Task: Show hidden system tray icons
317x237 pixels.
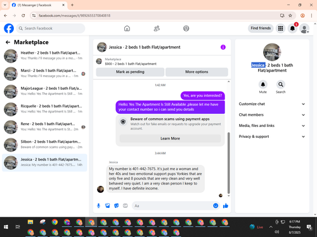Action: [271, 227]
